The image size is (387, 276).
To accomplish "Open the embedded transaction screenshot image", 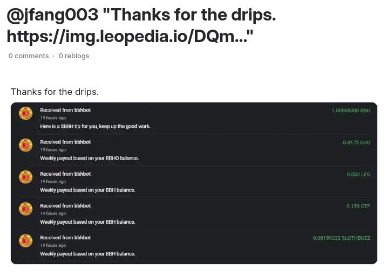I will pyautogui.click(x=194, y=183).
